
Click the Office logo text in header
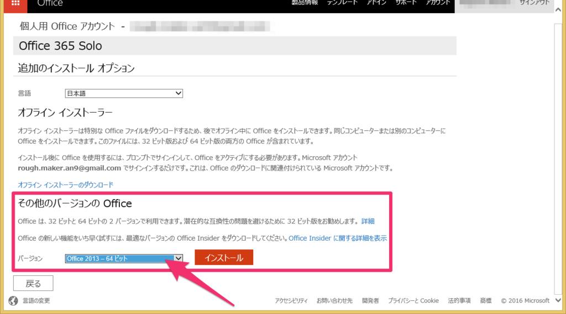tap(50, 3)
